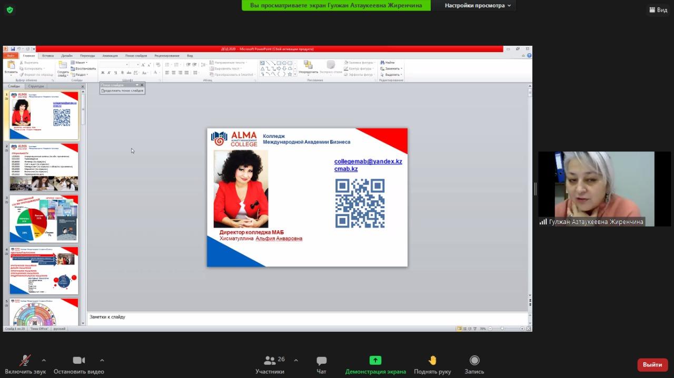674x378 pixels.
Task: Click the Share Screen icon
Action: 375,361
